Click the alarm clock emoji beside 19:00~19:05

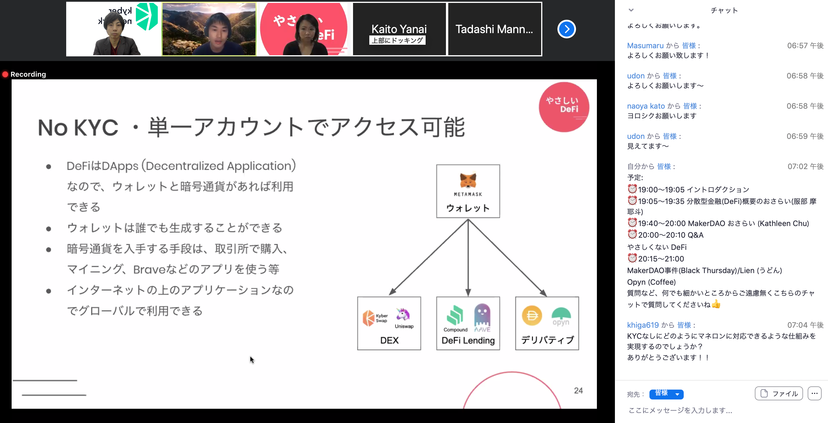pyautogui.click(x=632, y=189)
